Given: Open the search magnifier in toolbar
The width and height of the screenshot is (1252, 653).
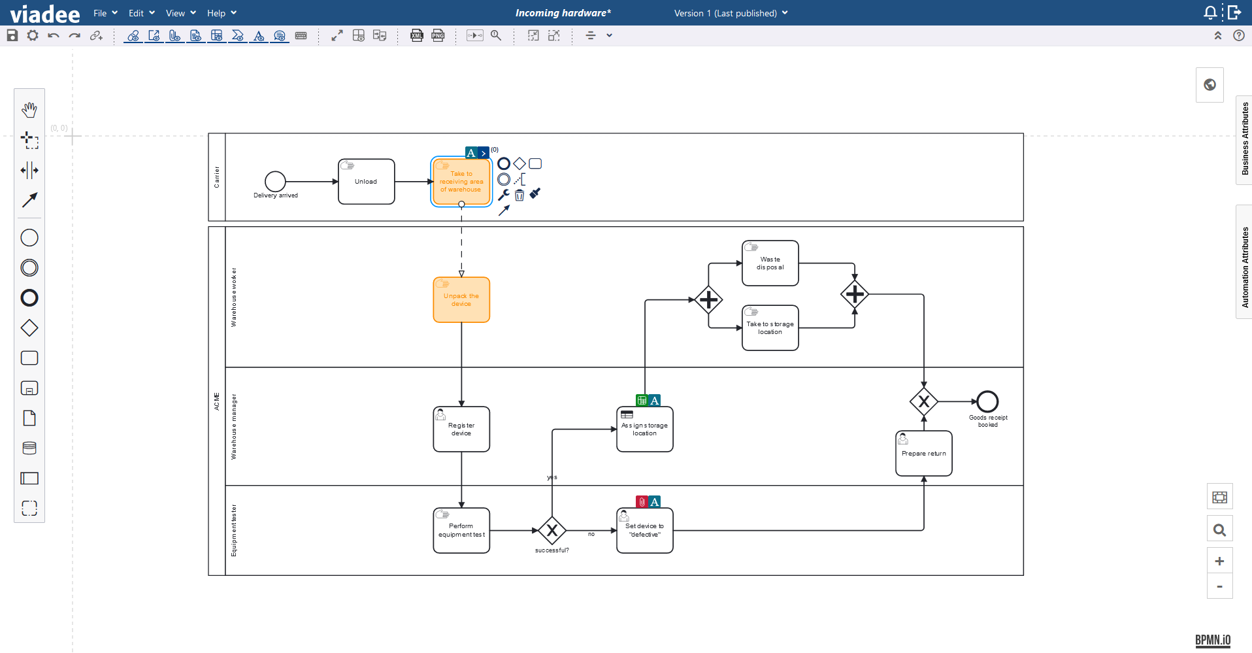Looking at the screenshot, I should pyautogui.click(x=497, y=35).
